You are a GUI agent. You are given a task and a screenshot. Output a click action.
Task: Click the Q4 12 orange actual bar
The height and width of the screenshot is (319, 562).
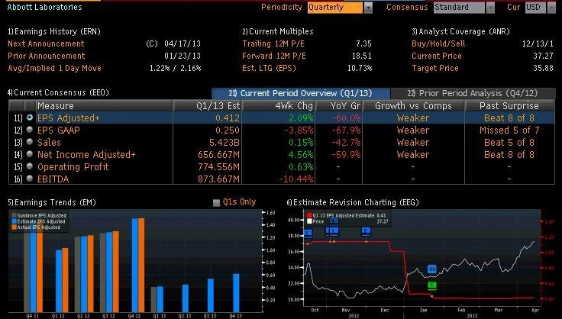point(141,265)
